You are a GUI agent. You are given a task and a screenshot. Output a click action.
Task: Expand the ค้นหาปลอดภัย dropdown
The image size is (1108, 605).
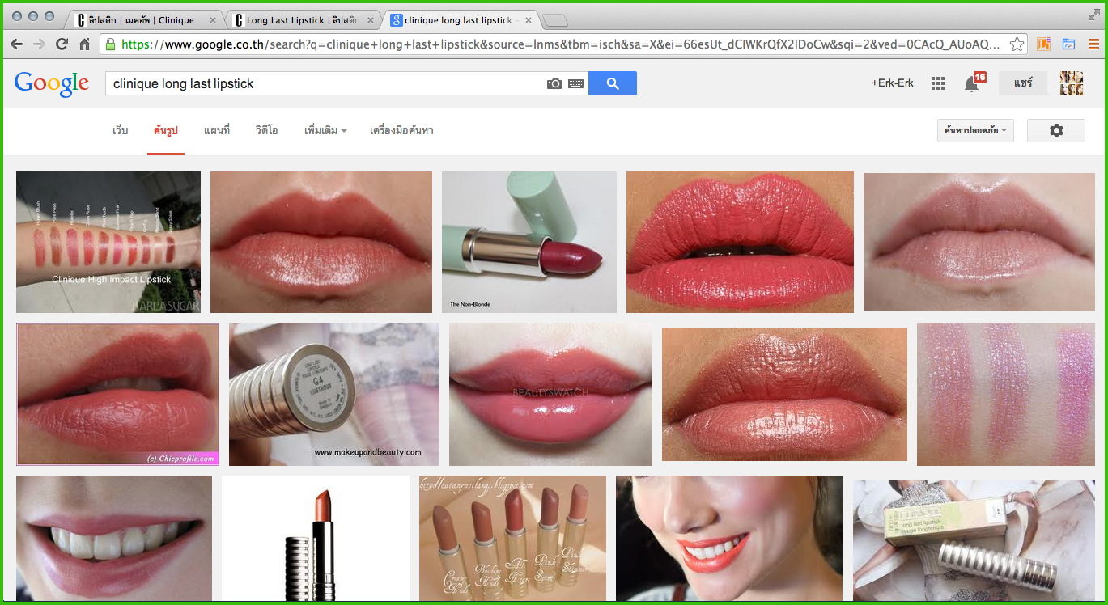click(976, 130)
